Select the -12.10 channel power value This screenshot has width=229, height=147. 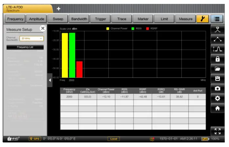[106, 97]
